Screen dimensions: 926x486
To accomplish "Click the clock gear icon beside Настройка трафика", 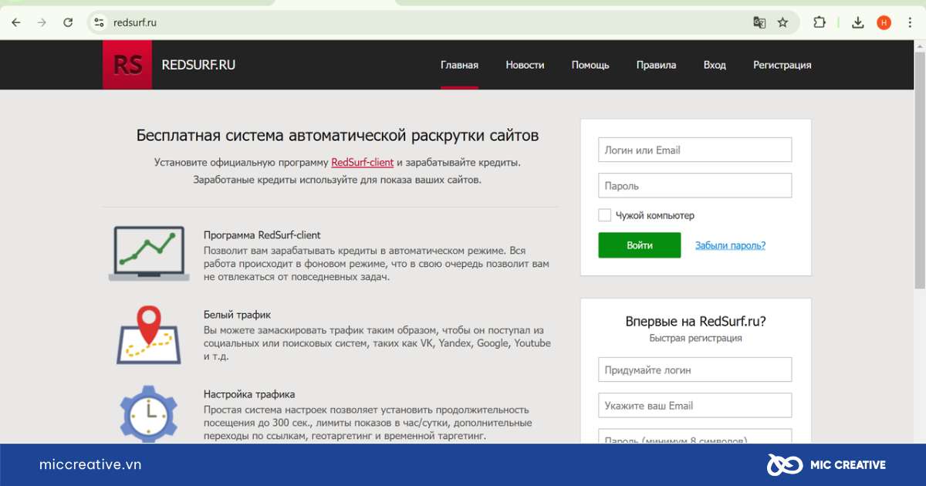I will [149, 414].
